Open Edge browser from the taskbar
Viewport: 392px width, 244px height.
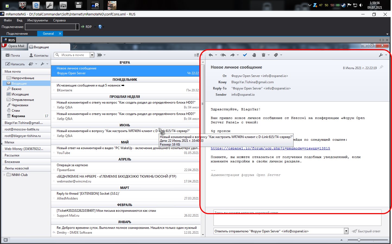point(36,5)
